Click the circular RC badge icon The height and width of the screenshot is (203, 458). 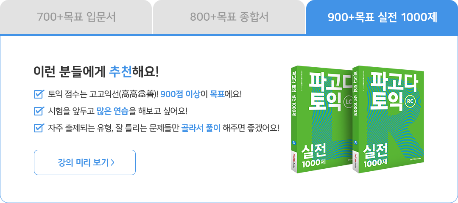411,101
